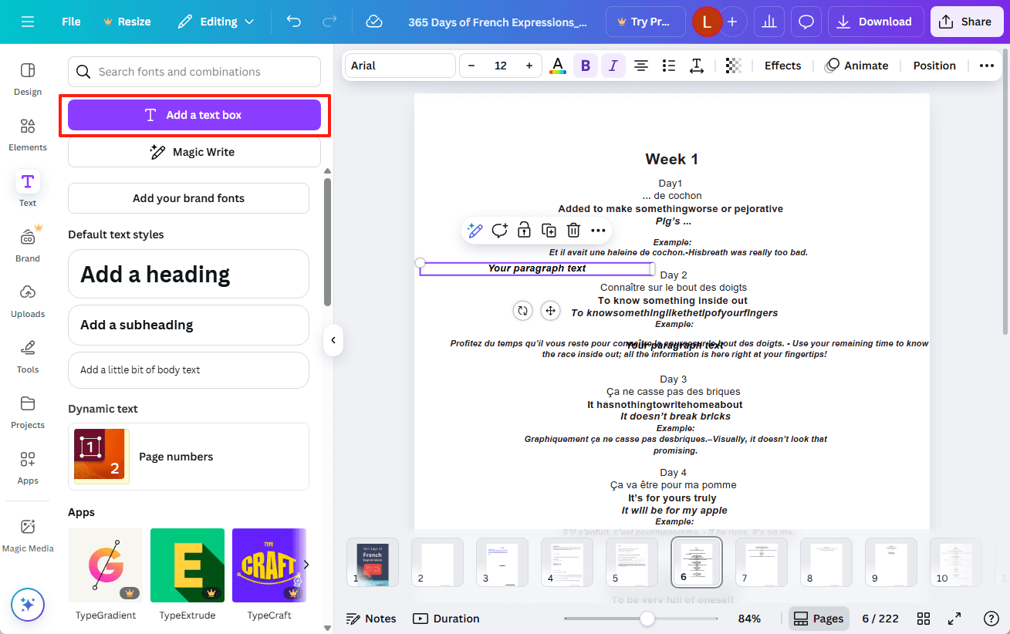This screenshot has height=634, width=1010.
Task: Add a collaborator with plus icon
Action: tap(732, 22)
